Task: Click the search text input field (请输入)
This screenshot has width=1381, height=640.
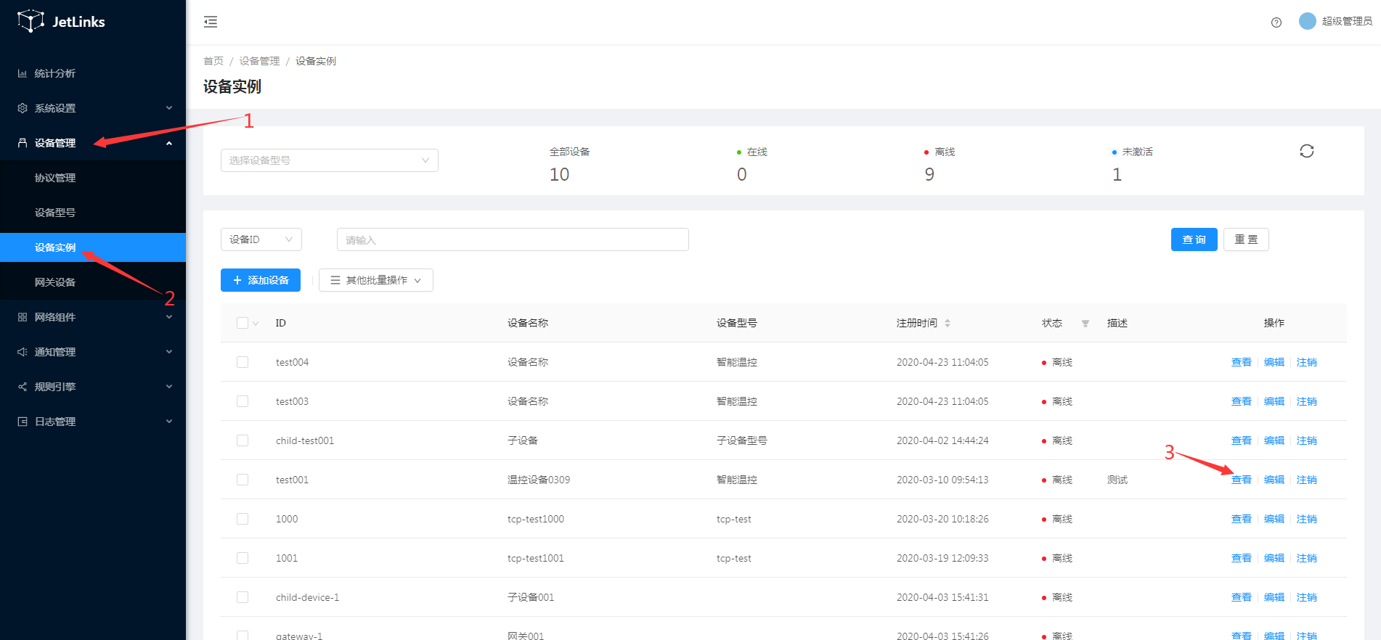Action: pyautogui.click(x=513, y=239)
